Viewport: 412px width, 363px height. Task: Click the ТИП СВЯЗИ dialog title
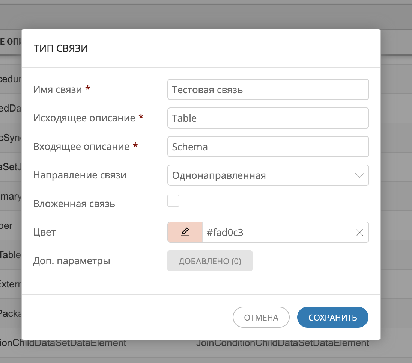tap(61, 48)
